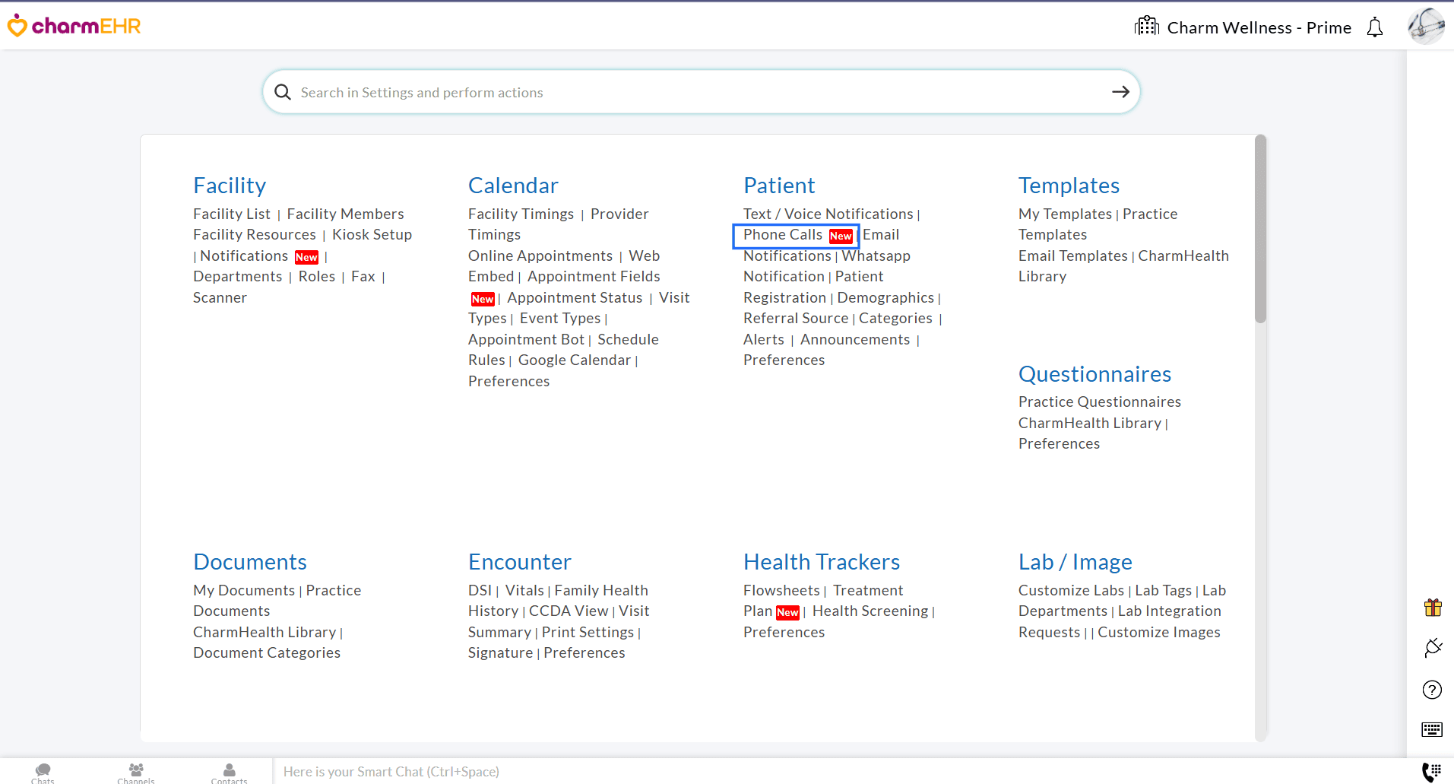Open the Questionnaires section heading
Viewport: 1454px width, 784px height.
tap(1094, 374)
